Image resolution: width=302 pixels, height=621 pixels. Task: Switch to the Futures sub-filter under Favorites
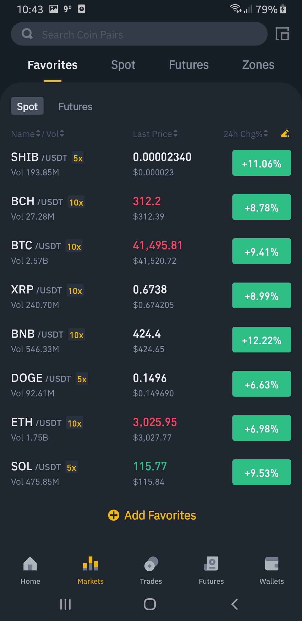coord(75,107)
